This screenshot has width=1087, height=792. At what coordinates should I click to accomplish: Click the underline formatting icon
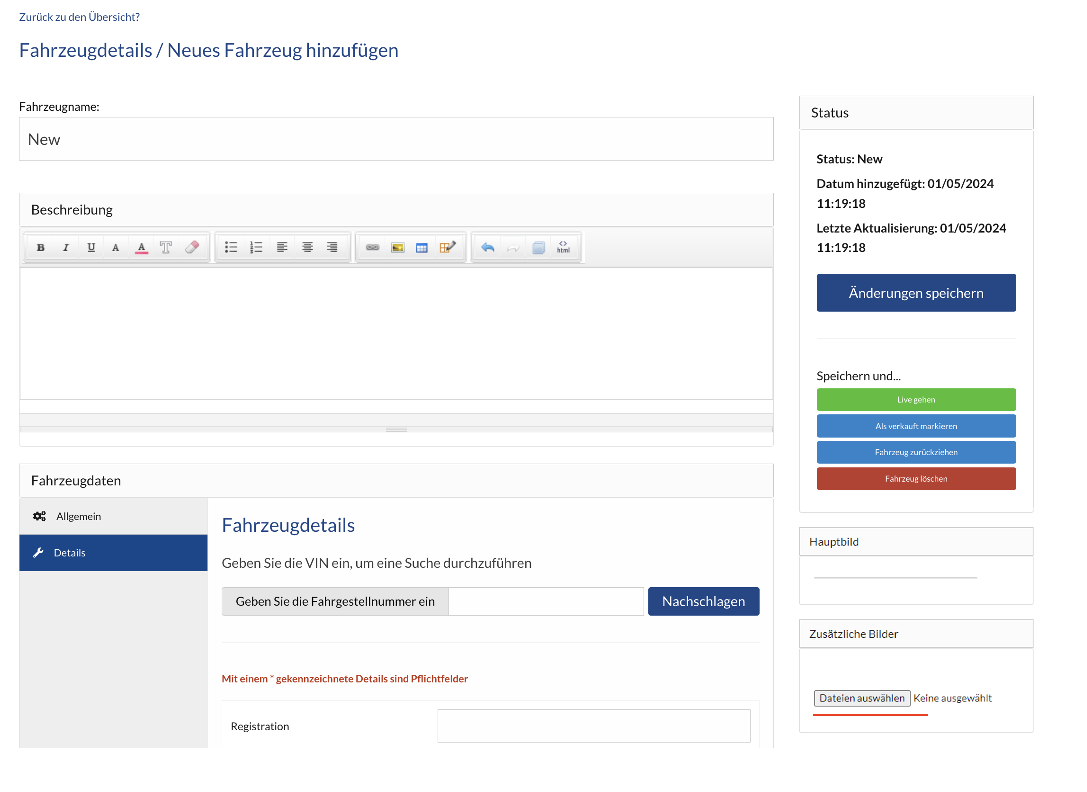click(91, 247)
